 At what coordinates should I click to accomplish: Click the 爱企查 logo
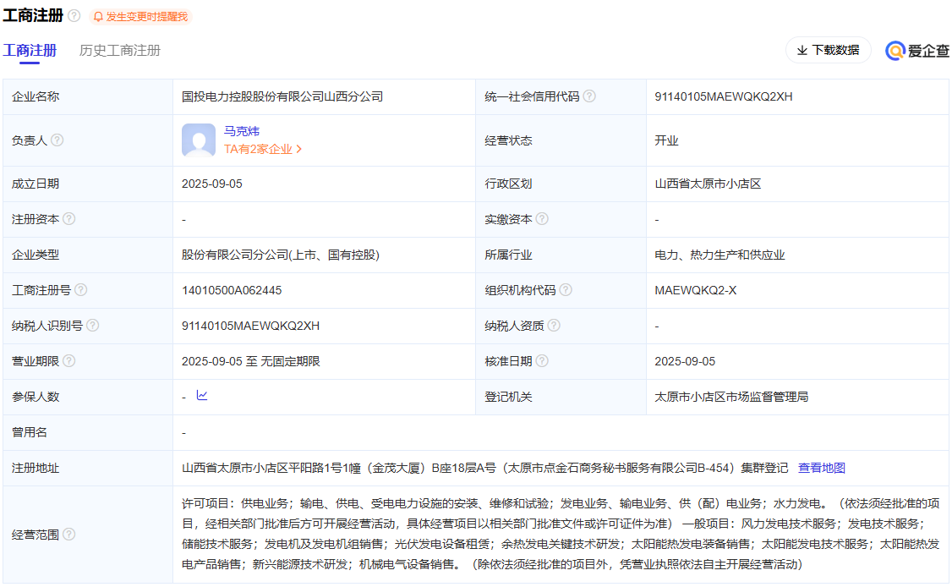pos(916,51)
